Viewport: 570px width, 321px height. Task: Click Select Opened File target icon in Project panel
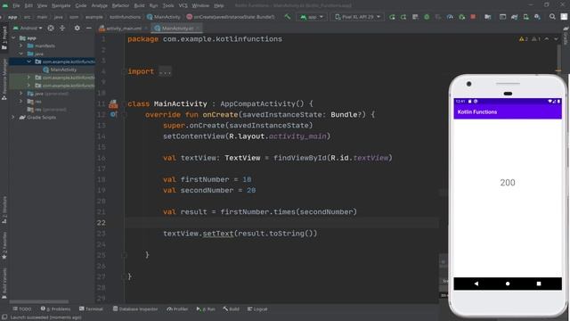[51, 28]
